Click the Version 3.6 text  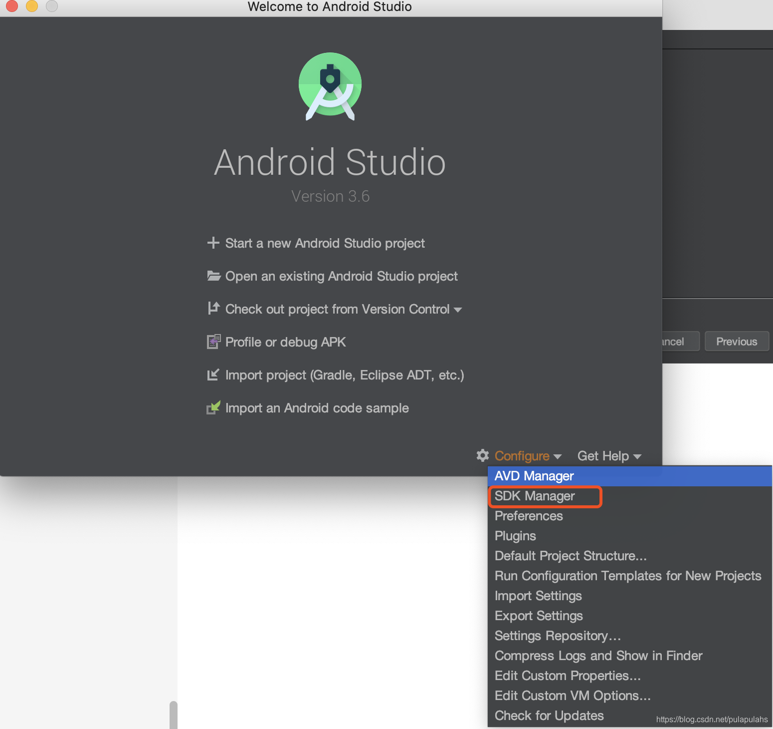pos(330,196)
